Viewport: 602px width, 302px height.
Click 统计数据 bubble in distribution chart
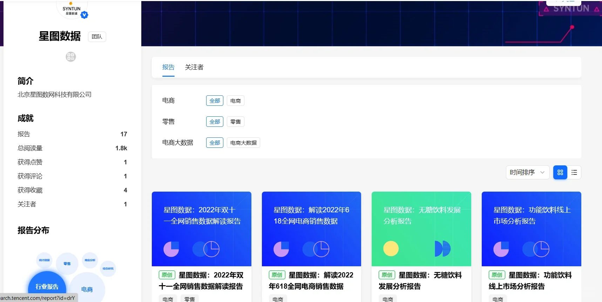(44, 260)
